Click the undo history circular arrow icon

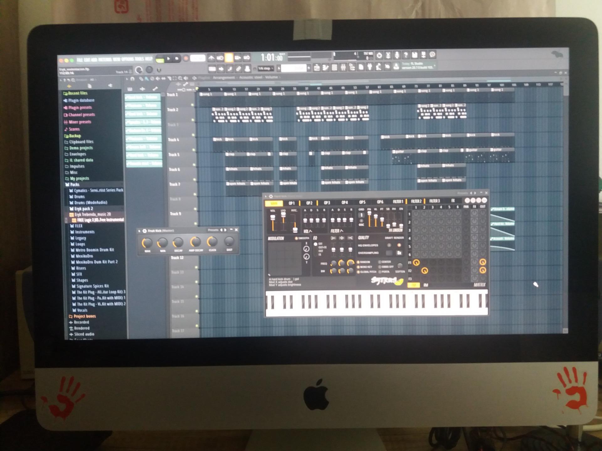point(379,55)
